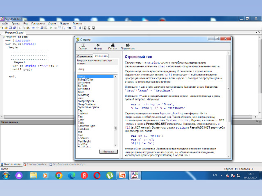Follow the System.String link in help
This screenshot has width=262, height=196.
(171, 114)
